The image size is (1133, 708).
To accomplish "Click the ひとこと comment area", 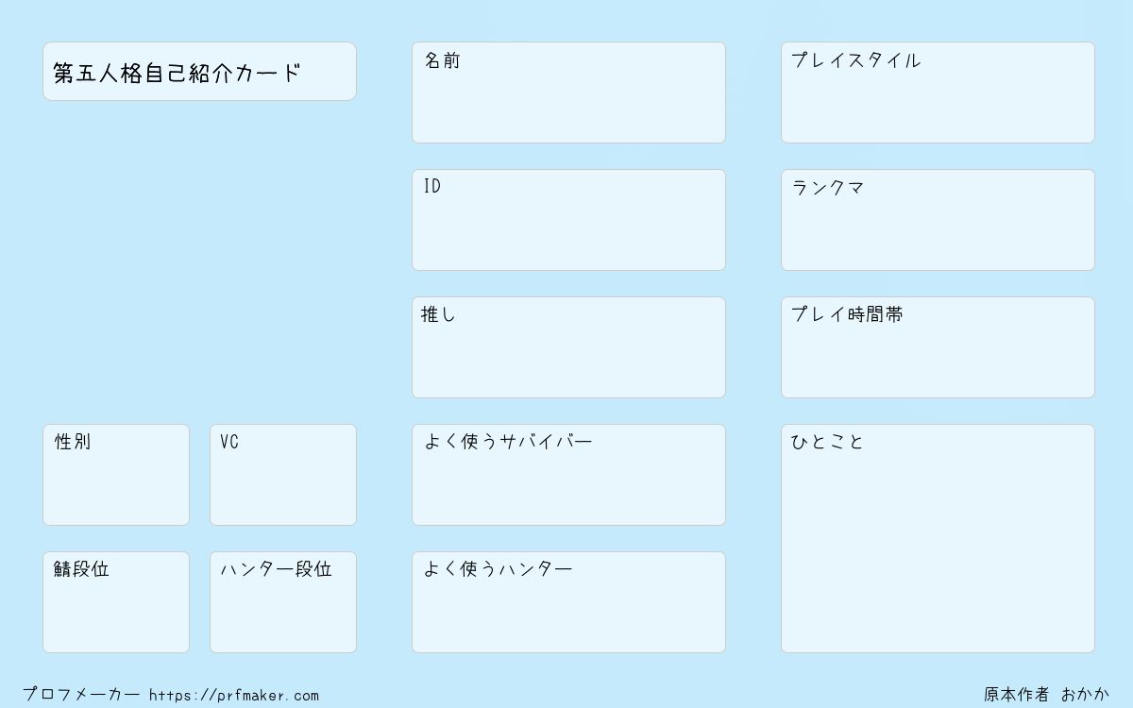I will [938, 538].
